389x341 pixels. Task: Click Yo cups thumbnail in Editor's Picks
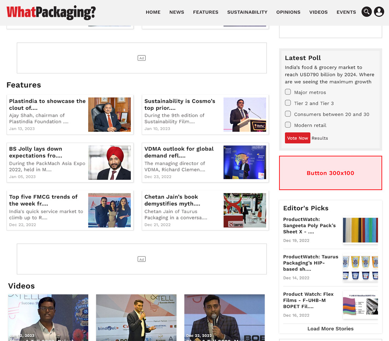(x=360, y=267)
